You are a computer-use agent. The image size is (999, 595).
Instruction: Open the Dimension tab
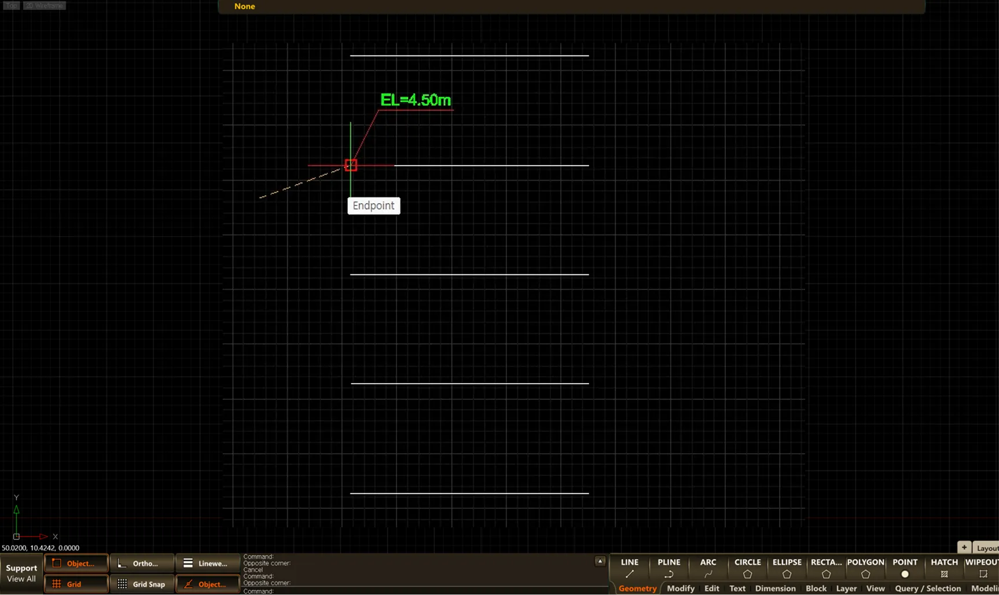pyautogui.click(x=776, y=588)
